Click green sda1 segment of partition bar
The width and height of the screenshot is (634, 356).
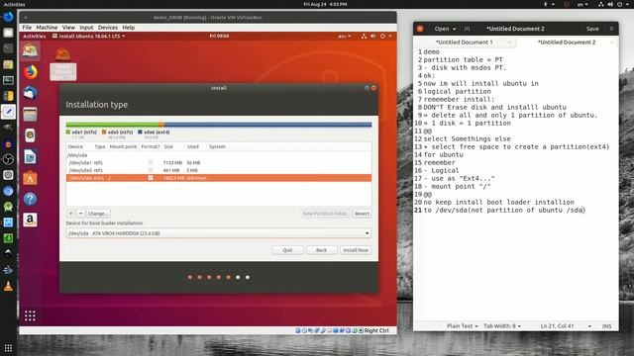coord(112,125)
